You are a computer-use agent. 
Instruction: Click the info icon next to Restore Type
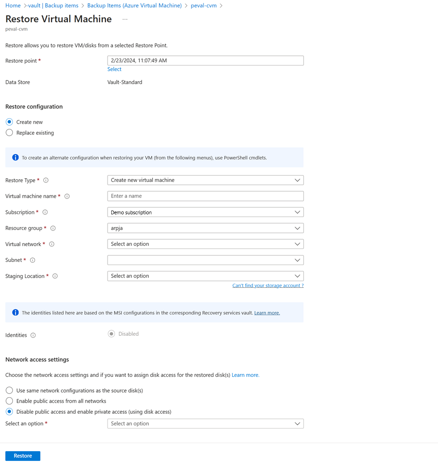tap(46, 180)
